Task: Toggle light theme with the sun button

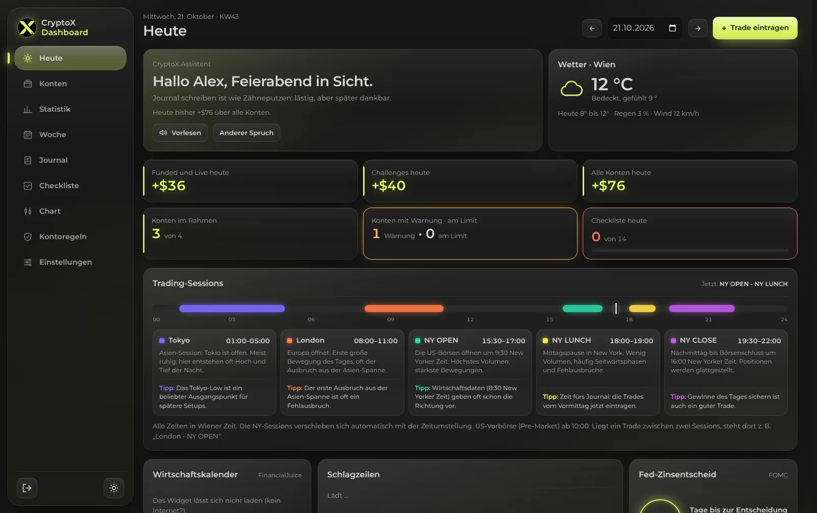Action: [x=114, y=488]
